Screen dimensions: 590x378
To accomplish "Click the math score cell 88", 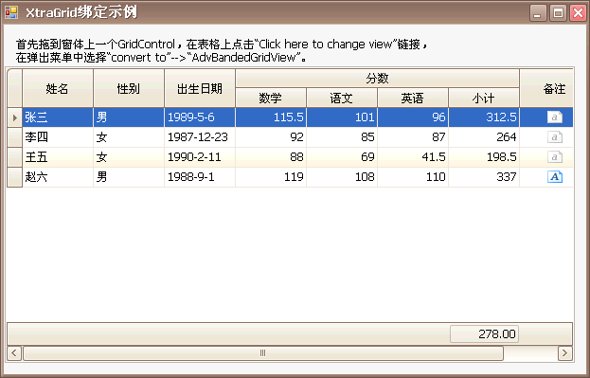I will pos(271,157).
